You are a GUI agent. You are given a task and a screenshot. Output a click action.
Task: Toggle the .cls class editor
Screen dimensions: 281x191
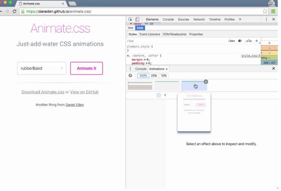pos(248,41)
